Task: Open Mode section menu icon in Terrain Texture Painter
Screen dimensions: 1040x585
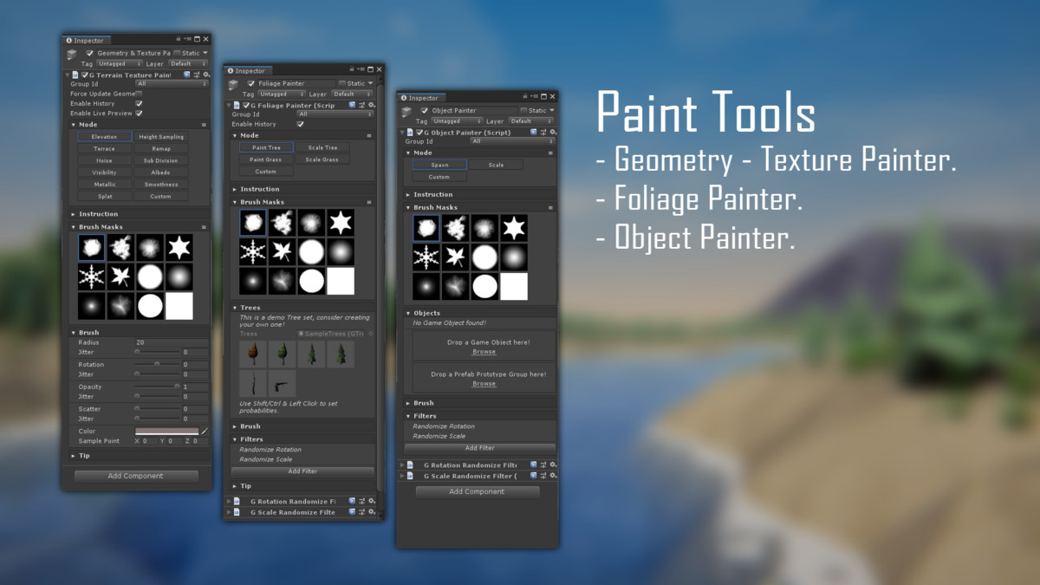Action: [x=205, y=125]
